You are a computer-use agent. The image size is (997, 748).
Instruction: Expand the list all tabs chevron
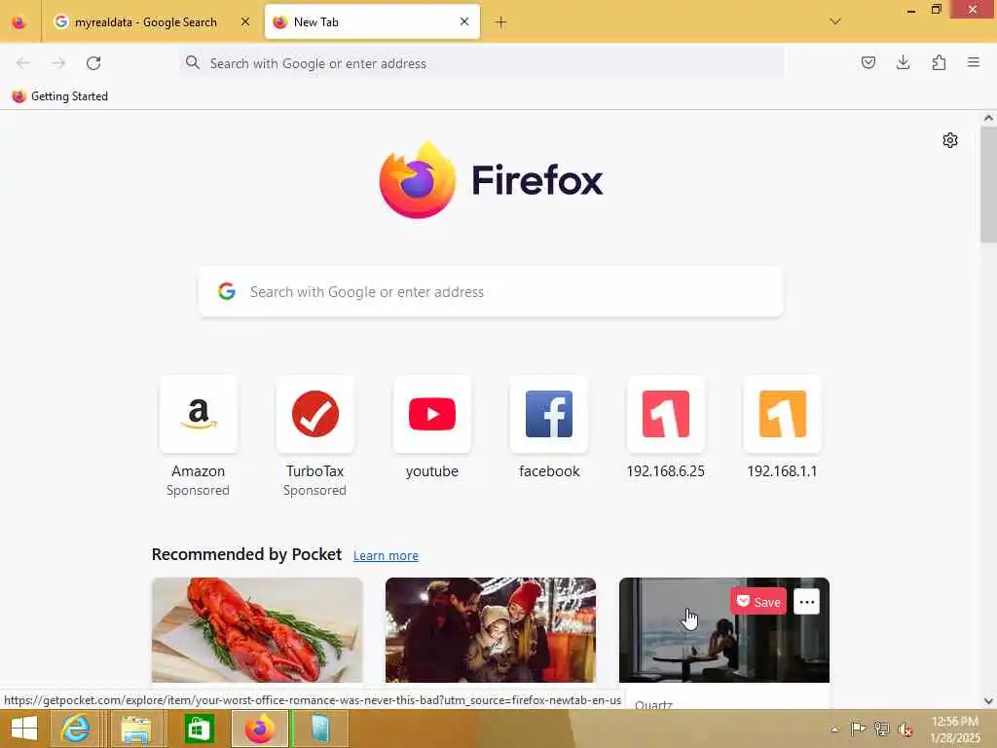835,21
